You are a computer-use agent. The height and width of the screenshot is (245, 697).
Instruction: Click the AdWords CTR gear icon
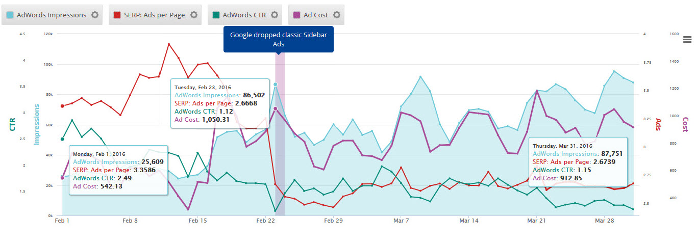point(275,15)
